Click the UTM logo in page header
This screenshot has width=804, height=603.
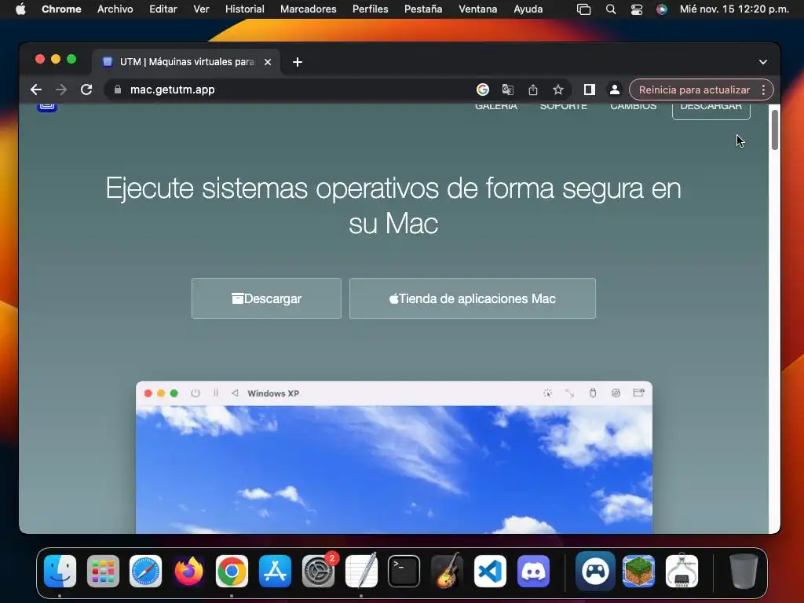(x=47, y=107)
